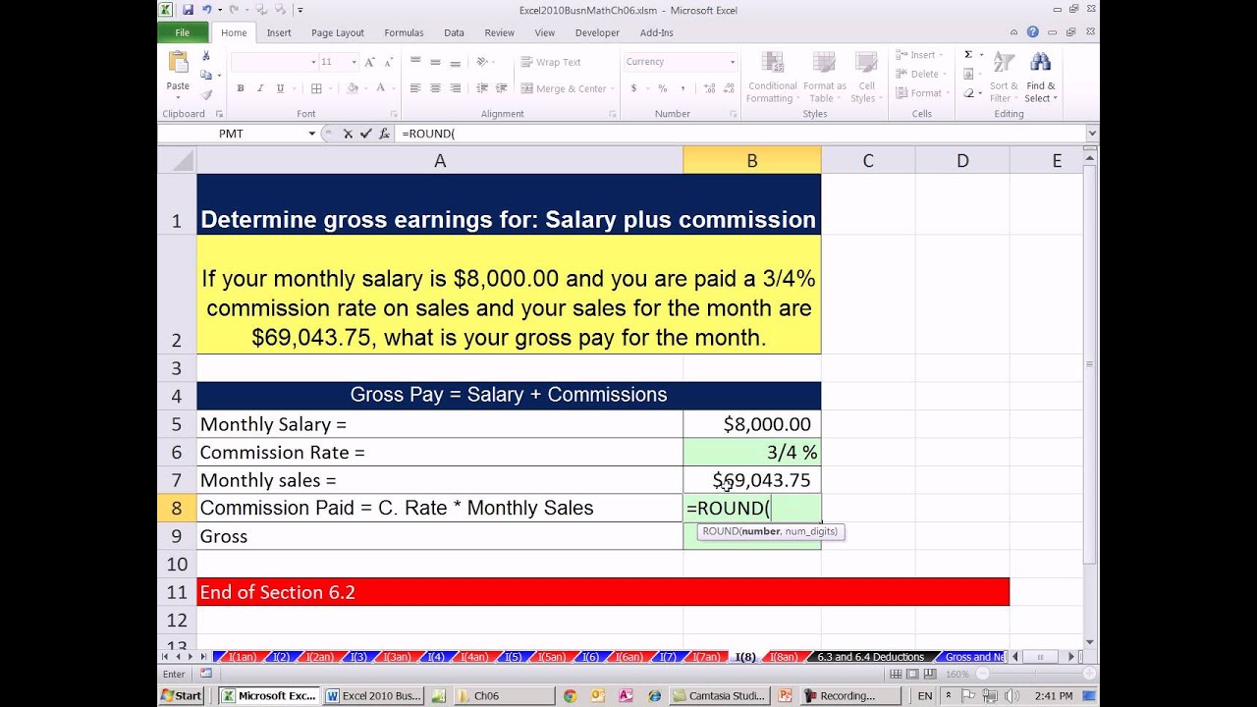Click the AutoSum sigma icon
This screenshot has height=707, width=1257.
(968, 55)
